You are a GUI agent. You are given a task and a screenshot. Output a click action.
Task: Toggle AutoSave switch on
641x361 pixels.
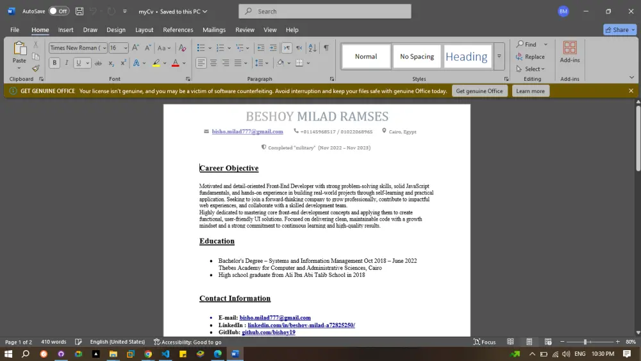pyautogui.click(x=58, y=12)
